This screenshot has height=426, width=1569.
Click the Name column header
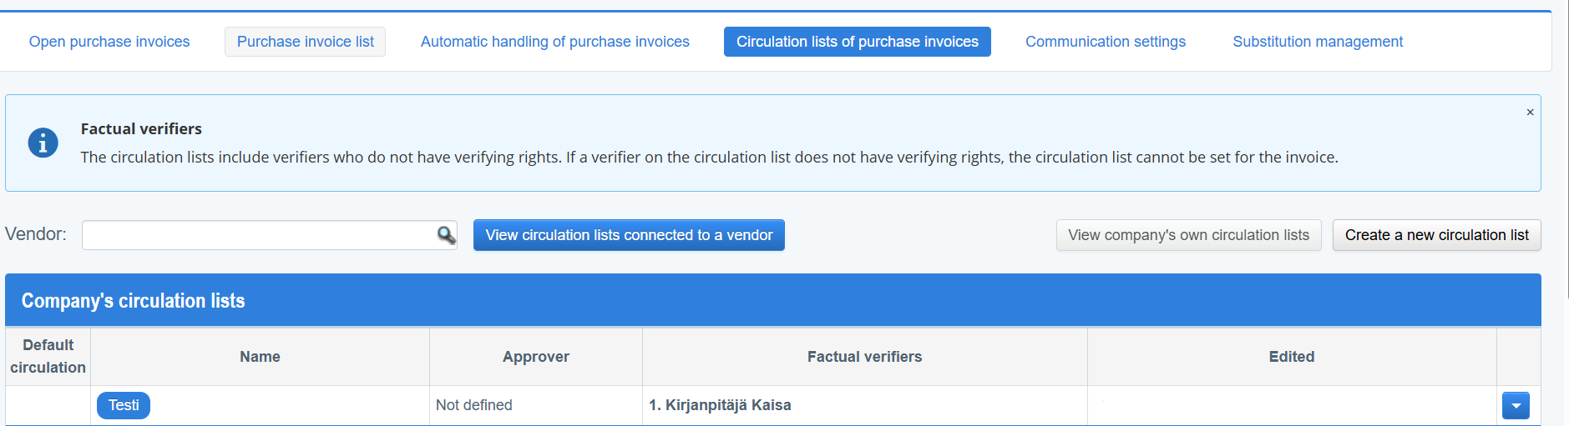(260, 357)
